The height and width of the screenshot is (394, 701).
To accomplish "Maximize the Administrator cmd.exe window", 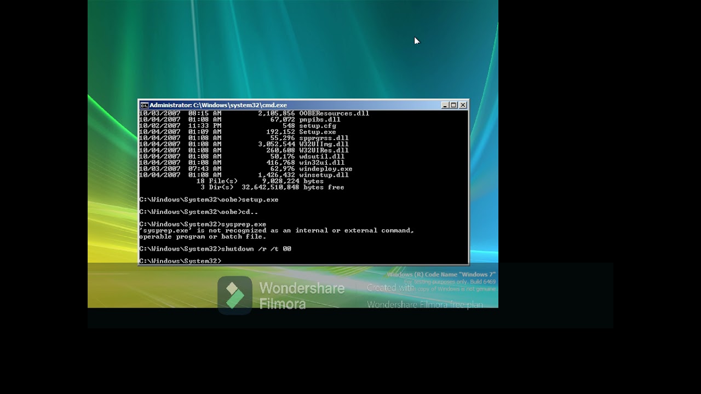I will (453, 105).
